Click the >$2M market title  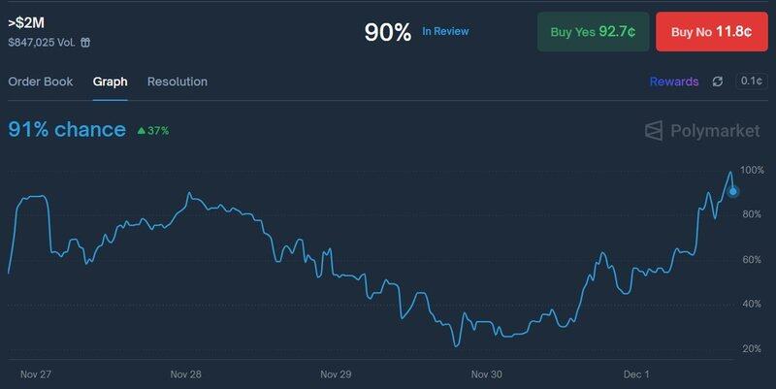[x=27, y=20]
